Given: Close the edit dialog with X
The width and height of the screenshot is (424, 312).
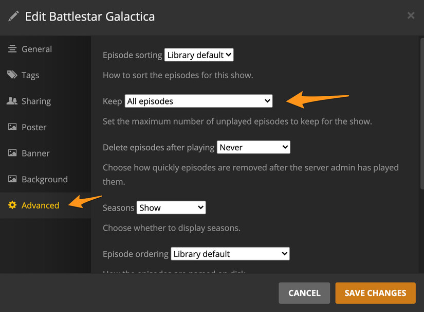Looking at the screenshot, I should (x=411, y=15).
